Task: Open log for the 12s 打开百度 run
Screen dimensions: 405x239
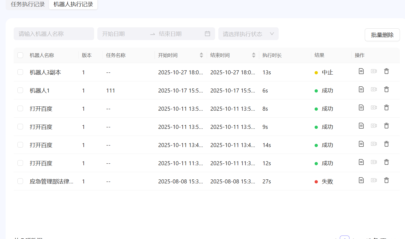Action: coord(361,162)
